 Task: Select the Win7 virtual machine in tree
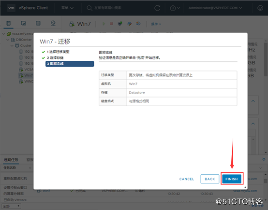(x=29, y=75)
